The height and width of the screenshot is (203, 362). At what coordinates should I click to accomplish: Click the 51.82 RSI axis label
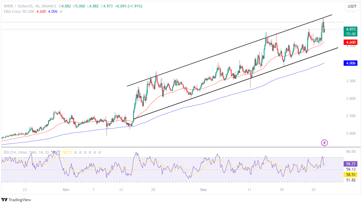pyautogui.click(x=351, y=180)
